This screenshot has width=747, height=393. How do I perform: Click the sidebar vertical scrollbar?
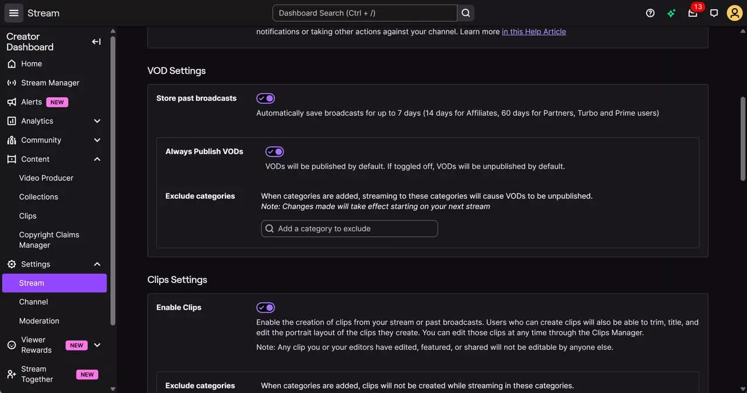(113, 180)
